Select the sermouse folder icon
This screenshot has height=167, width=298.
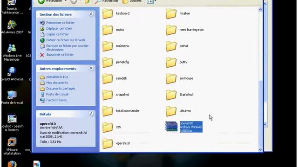point(171,78)
